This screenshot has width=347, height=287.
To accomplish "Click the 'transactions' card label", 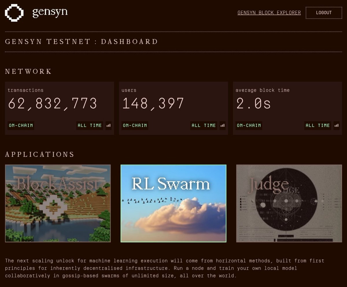I will pos(25,90).
